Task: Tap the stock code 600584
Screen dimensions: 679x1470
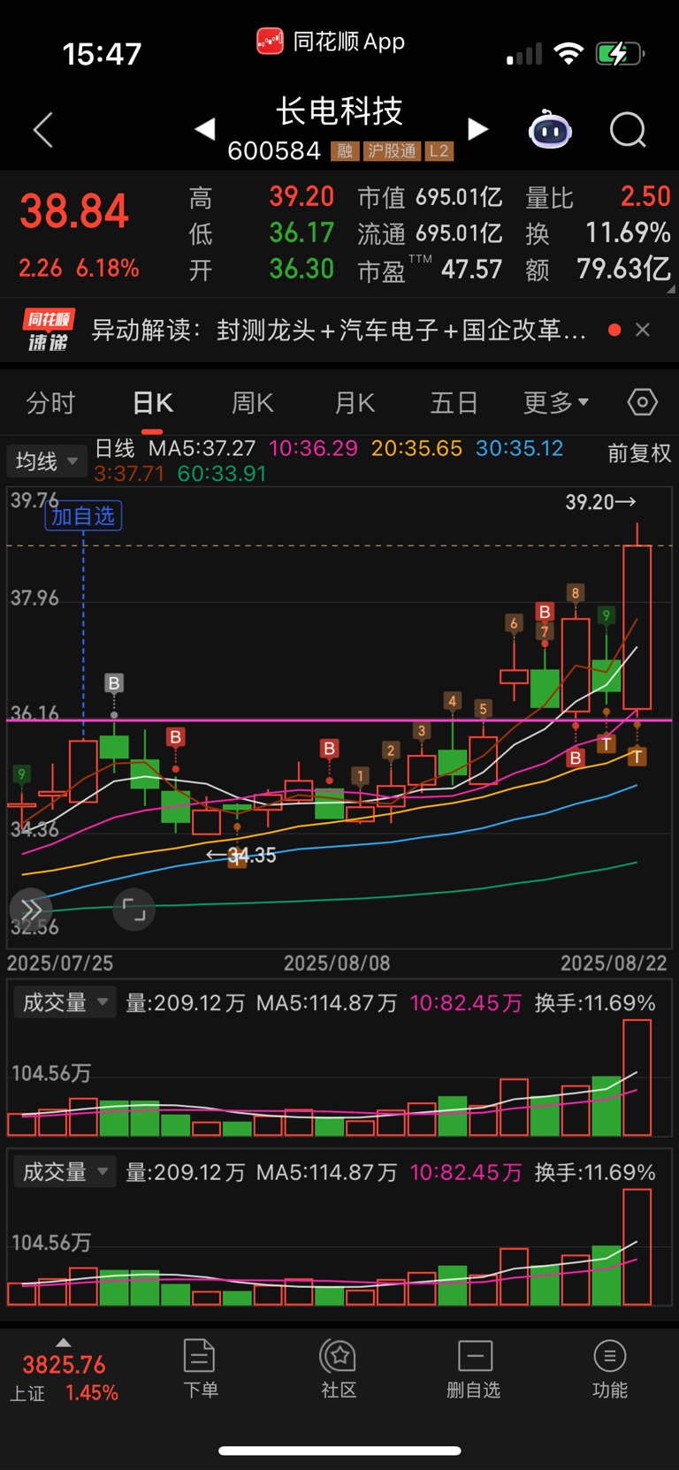Action: coord(274,151)
